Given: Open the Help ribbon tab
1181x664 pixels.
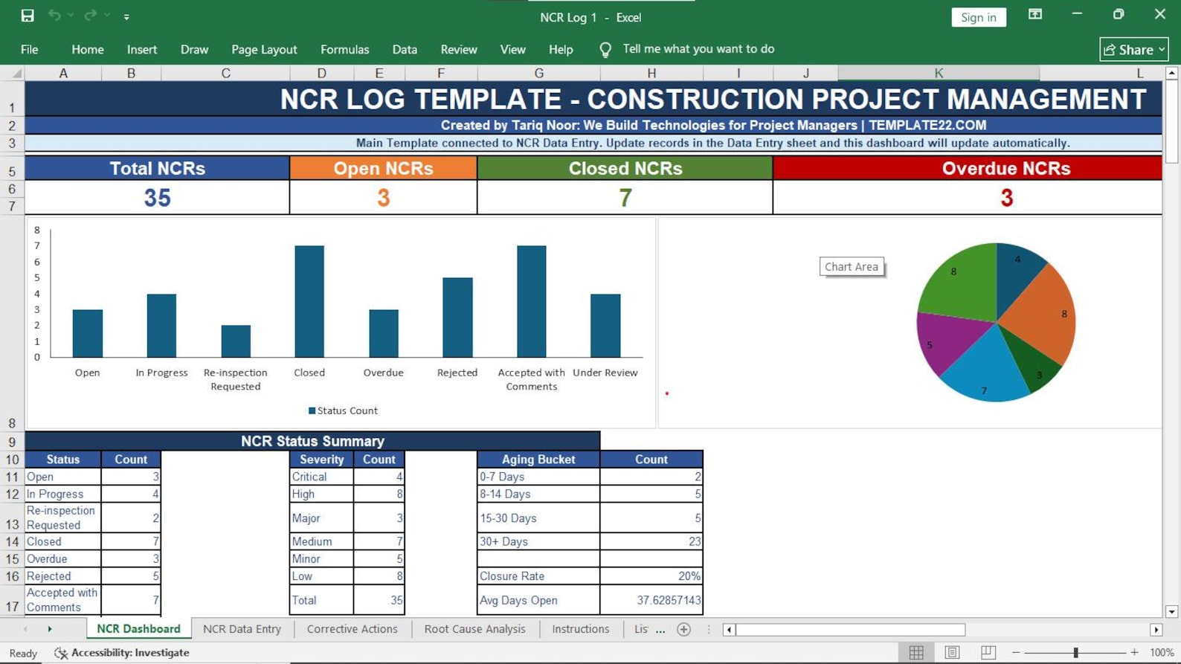Looking at the screenshot, I should coord(561,49).
